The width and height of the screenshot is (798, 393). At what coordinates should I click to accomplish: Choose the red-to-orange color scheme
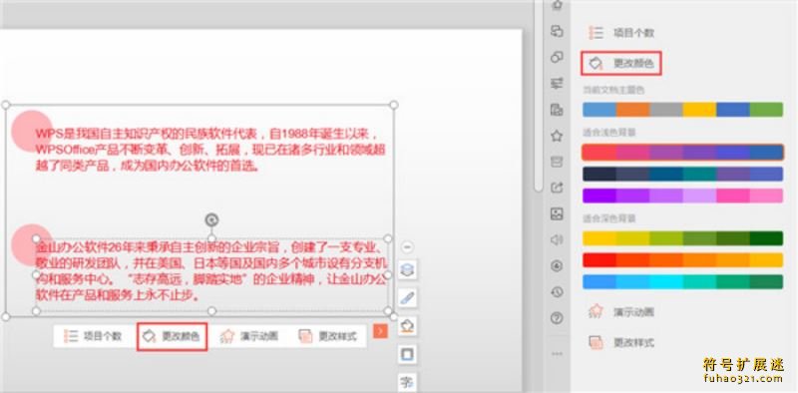pyautogui.click(x=682, y=260)
